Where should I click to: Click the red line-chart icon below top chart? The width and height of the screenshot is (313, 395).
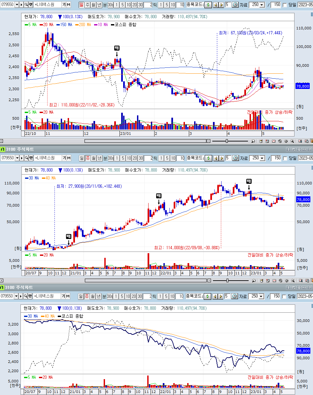(x=273, y=141)
